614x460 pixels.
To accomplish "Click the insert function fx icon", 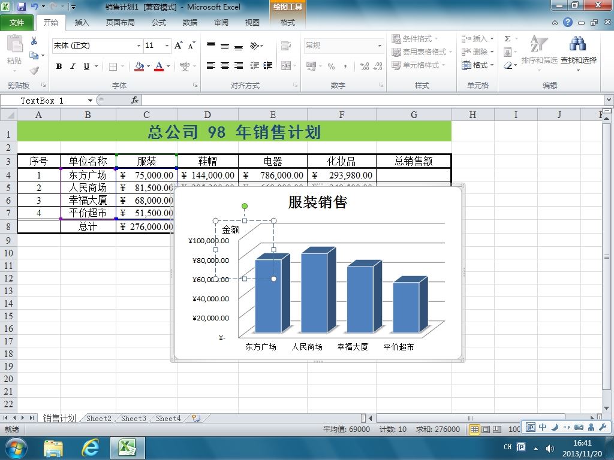I will point(135,101).
